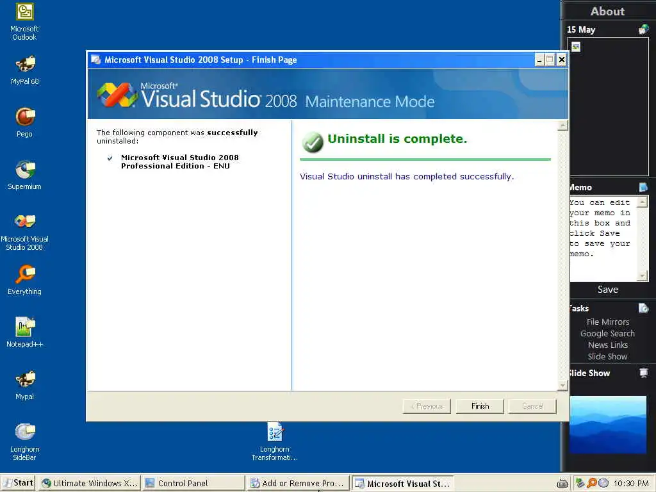Open the Microsoft Outlook desktop icon

point(24,22)
